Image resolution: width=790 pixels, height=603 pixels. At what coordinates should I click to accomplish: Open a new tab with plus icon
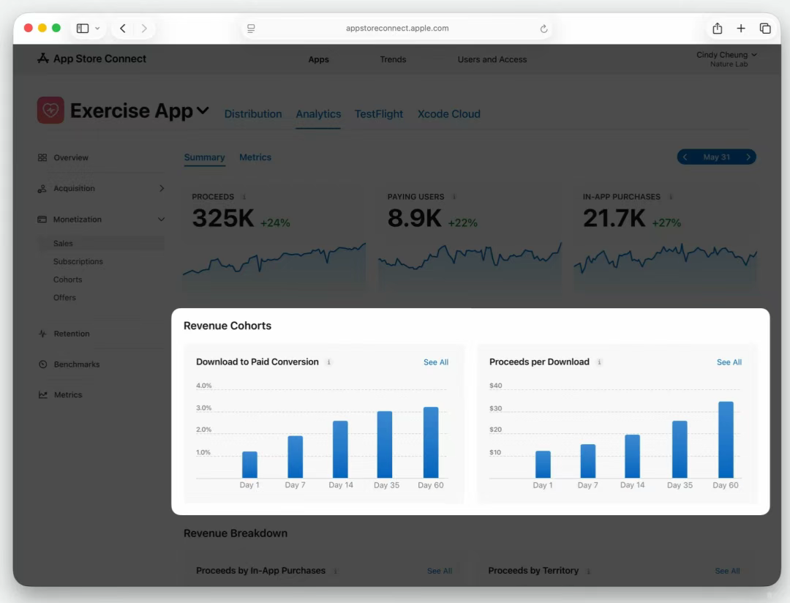741,29
